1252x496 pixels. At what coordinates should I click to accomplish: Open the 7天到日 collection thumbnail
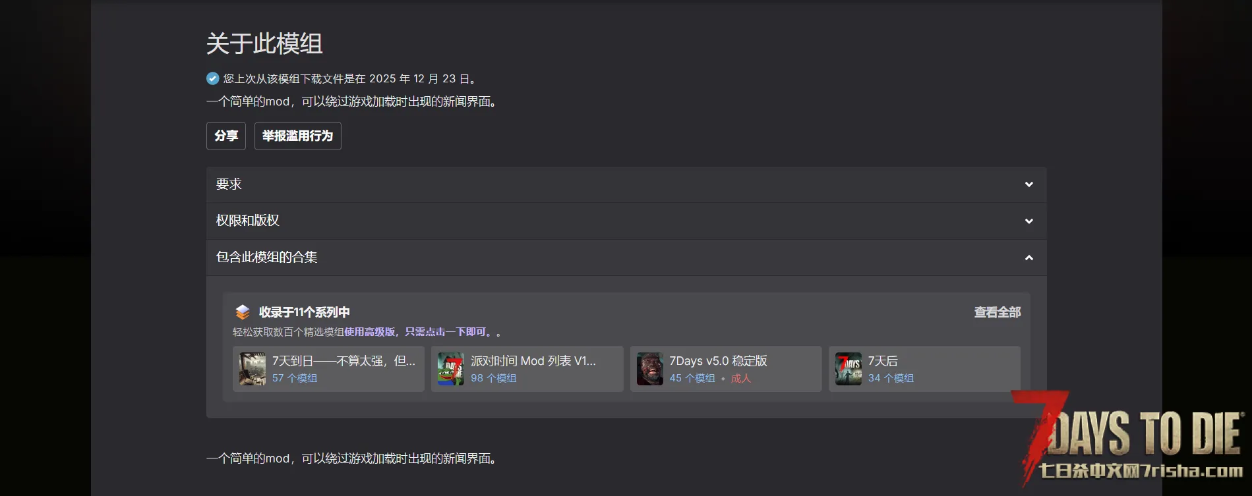[x=253, y=369]
